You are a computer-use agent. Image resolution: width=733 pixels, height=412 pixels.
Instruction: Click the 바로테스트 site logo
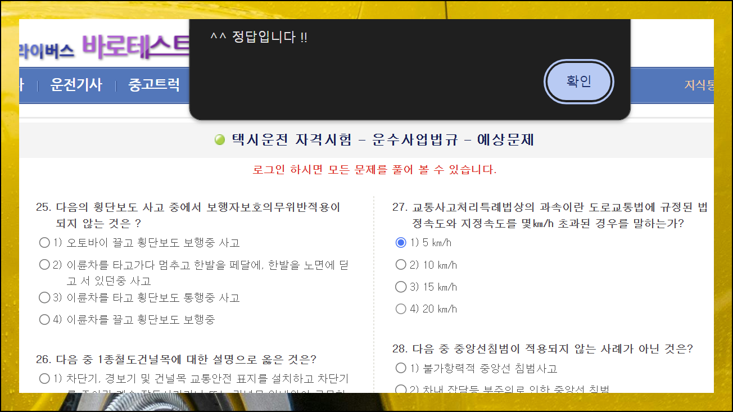click(x=135, y=47)
